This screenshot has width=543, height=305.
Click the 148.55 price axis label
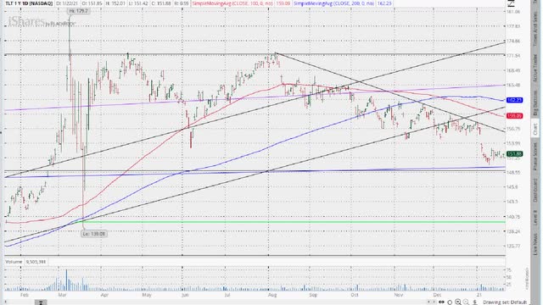click(513, 172)
